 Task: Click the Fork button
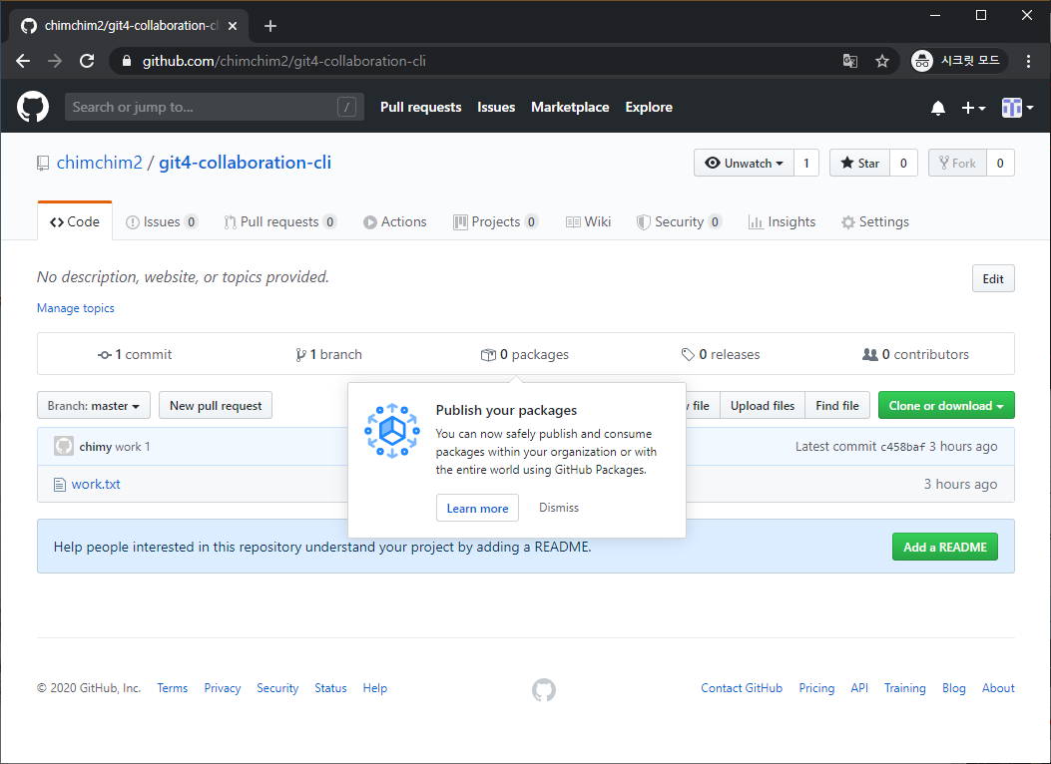957,163
